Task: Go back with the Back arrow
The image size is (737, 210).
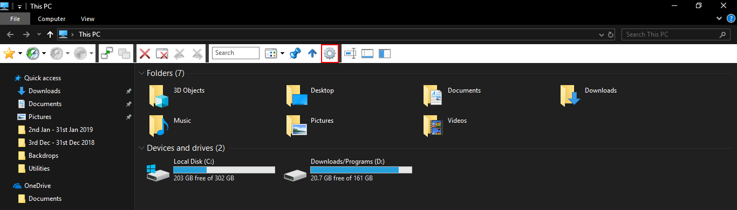Action: (10, 34)
